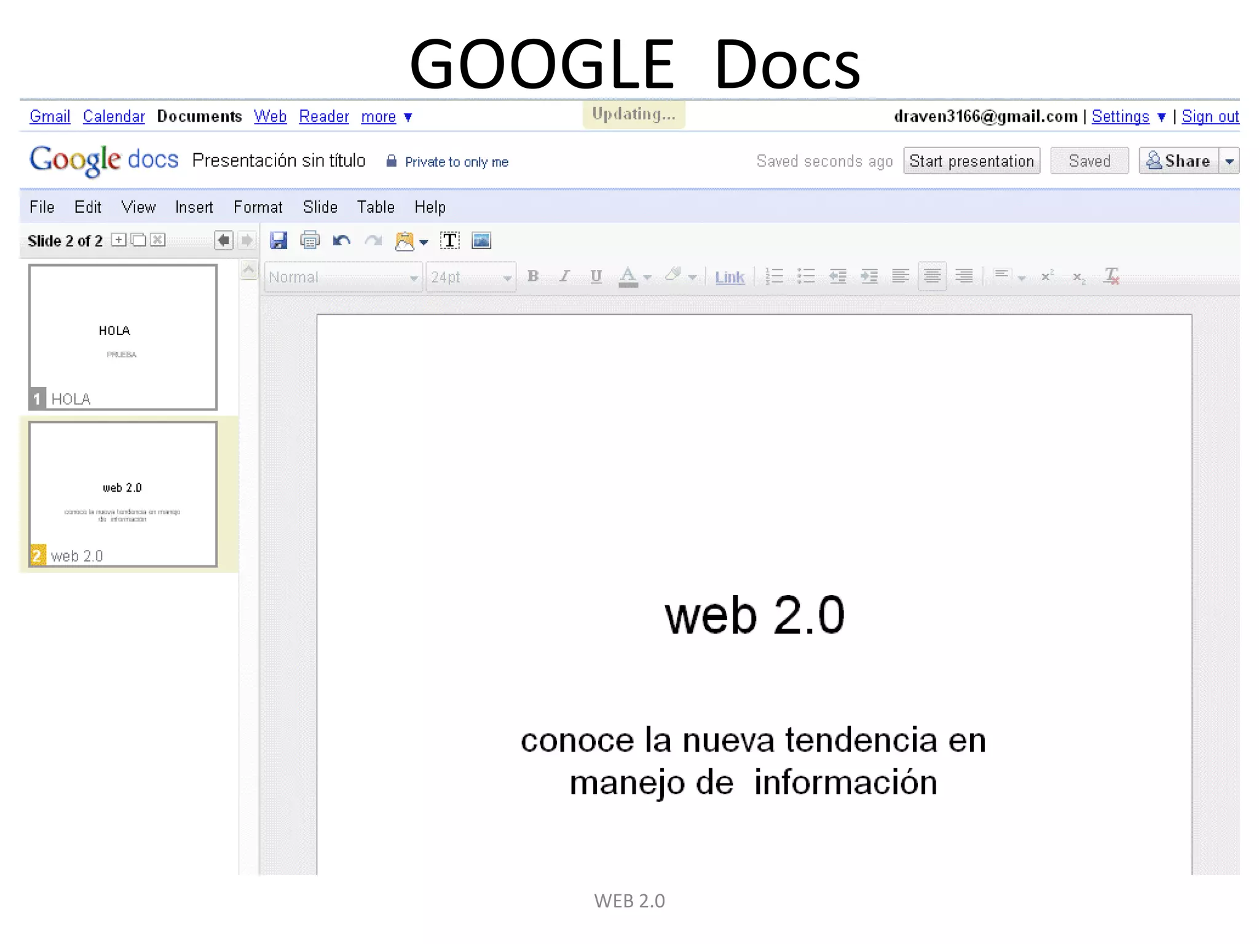Image resolution: width=1259 pixels, height=944 pixels.
Task: Open the Slide menu
Action: (320, 207)
